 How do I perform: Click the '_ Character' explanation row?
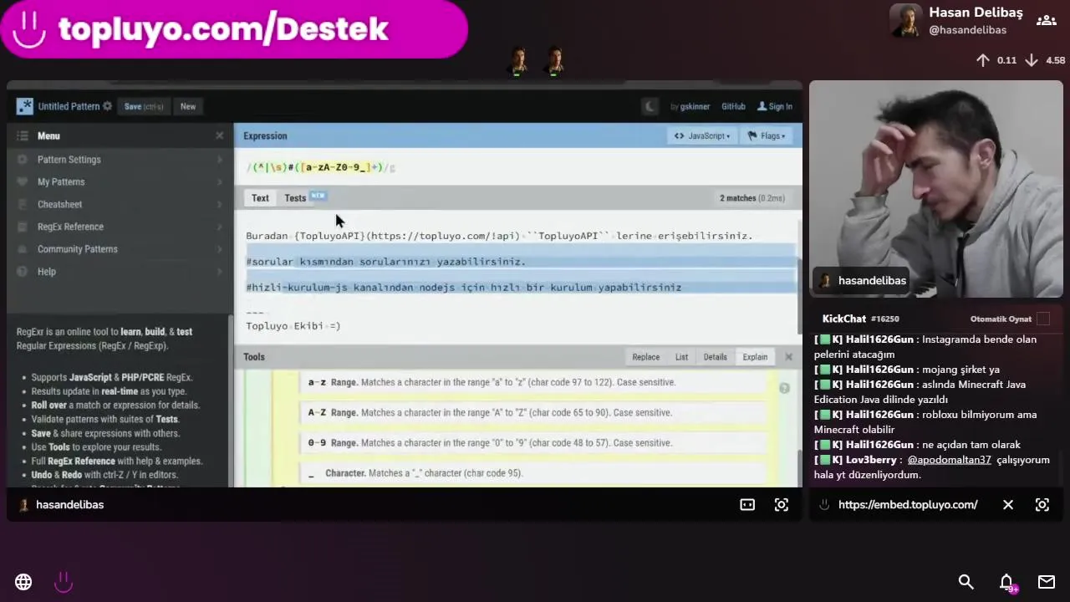(532, 473)
